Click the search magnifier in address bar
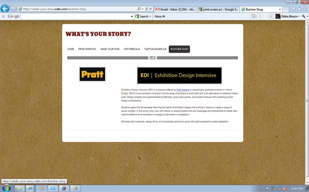This screenshot has width=309, height=192. pyautogui.click(x=139, y=9)
